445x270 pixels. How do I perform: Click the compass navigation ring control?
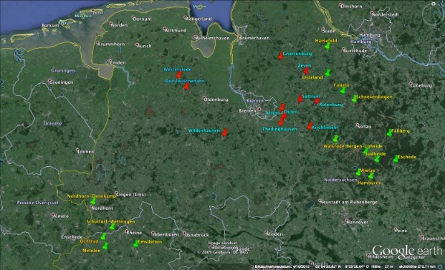coord(433,13)
